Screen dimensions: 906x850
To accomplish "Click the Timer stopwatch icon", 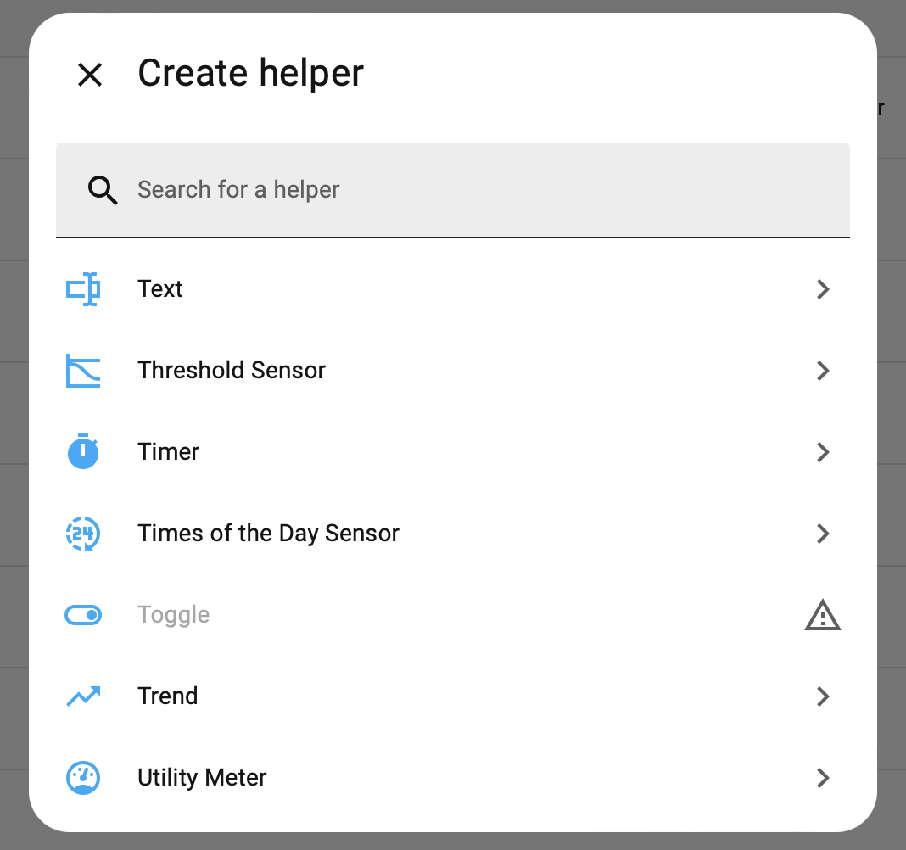I will click(83, 452).
